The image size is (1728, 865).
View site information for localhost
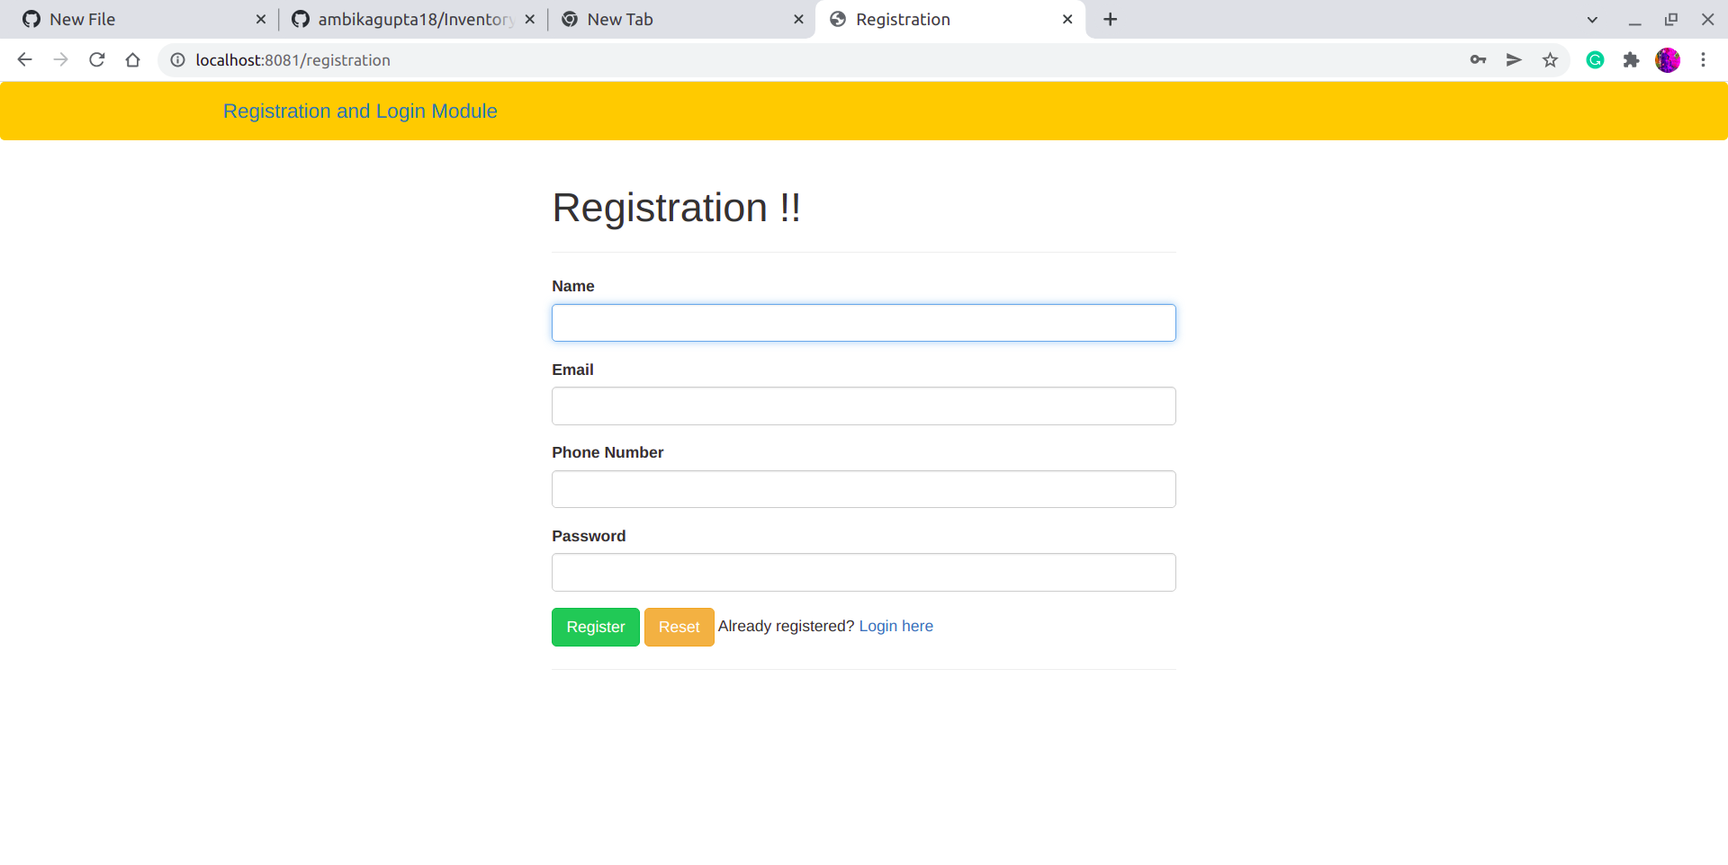click(x=176, y=59)
